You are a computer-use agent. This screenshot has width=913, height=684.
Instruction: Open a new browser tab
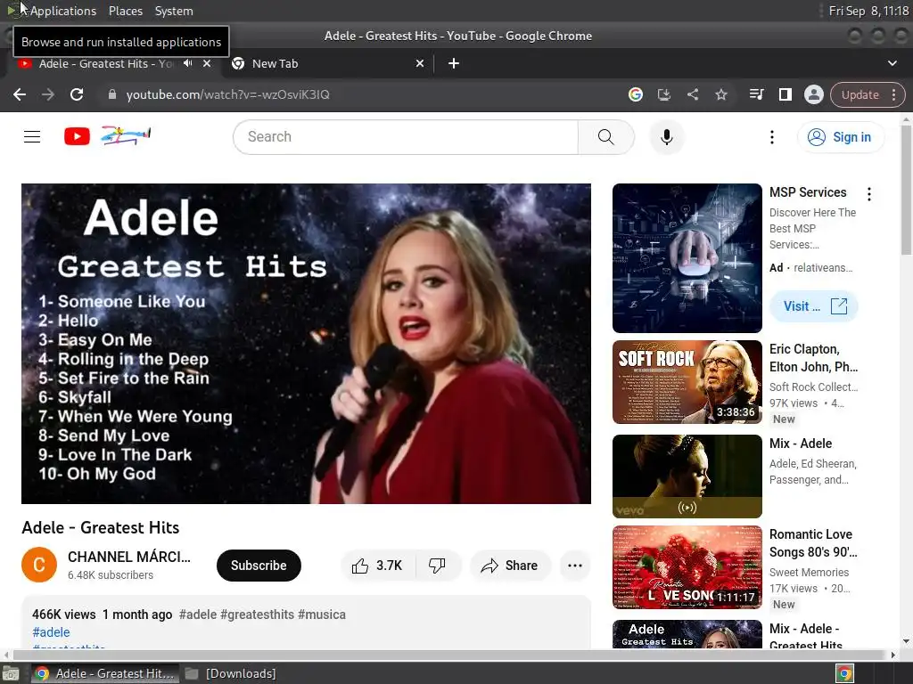(454, 63)
